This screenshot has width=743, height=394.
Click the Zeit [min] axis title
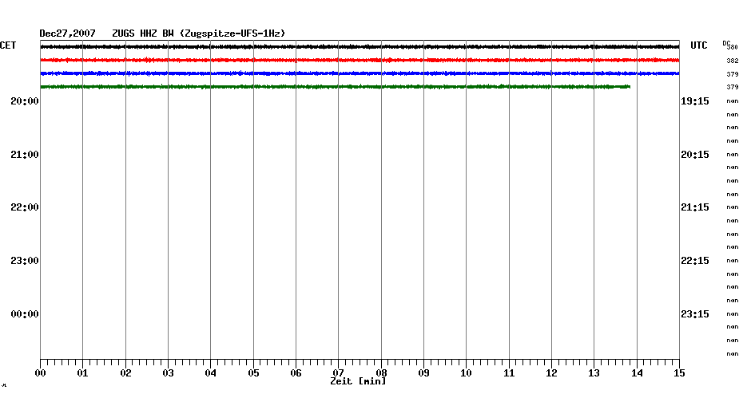pyautogui.click(x=358, y=381)
